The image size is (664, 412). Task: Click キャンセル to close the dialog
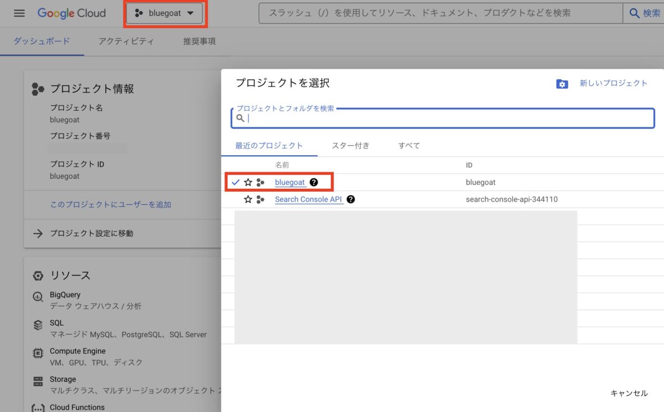629,393
